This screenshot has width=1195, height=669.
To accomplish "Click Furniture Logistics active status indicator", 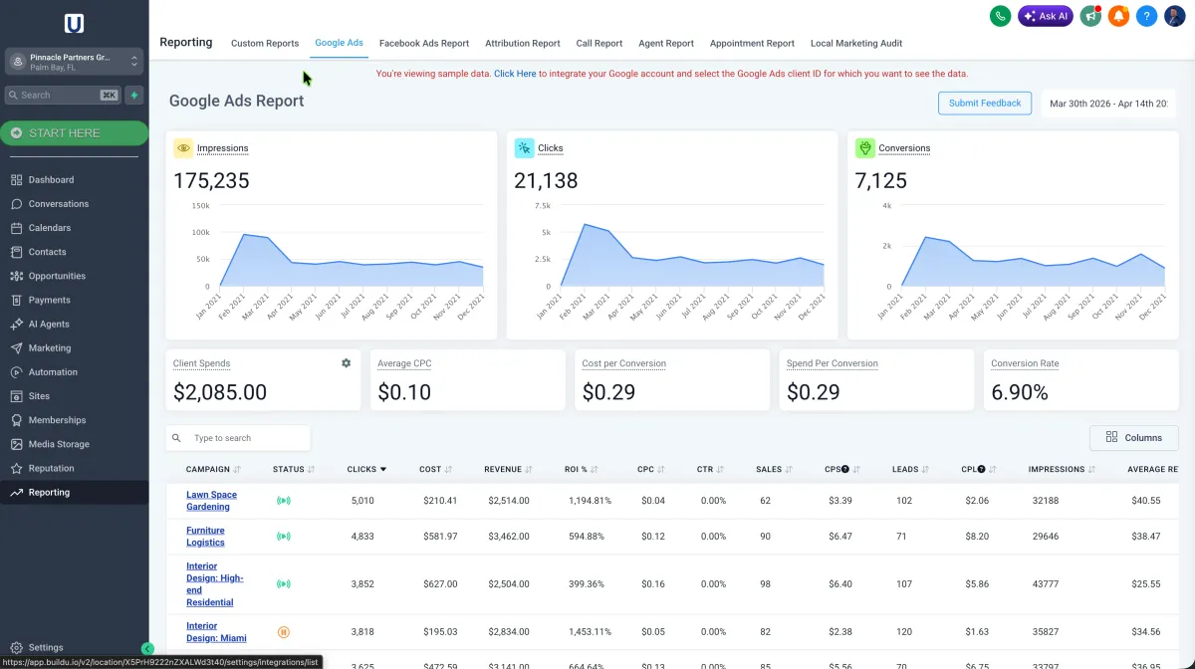I will click(284, 537).
